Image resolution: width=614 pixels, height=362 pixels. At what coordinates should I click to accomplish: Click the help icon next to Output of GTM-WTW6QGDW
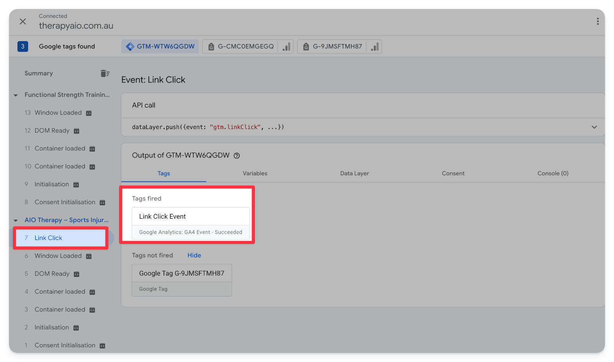[237, 156]
